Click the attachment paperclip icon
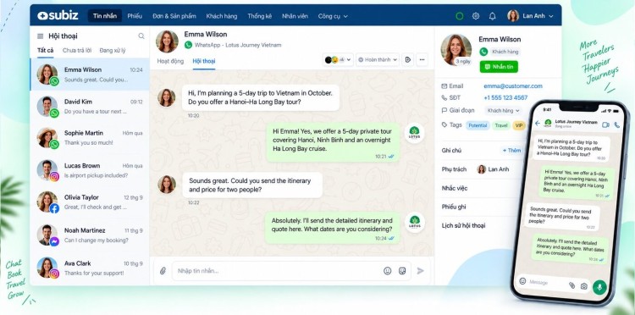Screen dimensions: 635x315 click(163, 271)
